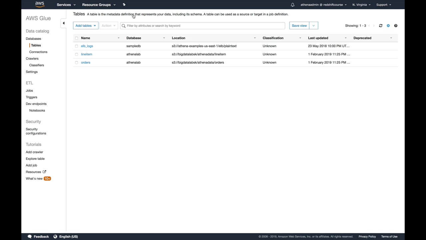426x240 pixels.
Task: Open the notifications bell
Action: click(x=293, y=5)
